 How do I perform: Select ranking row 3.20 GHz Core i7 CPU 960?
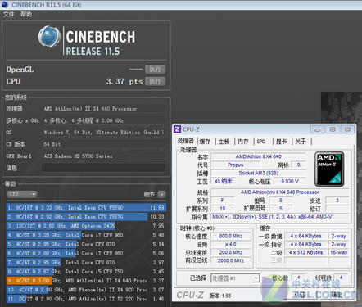coord(86,235)
